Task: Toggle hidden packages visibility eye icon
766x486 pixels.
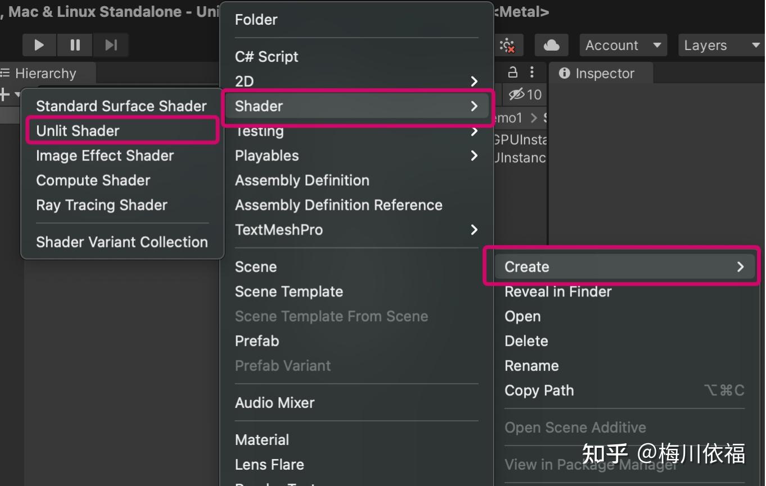Action: [525, 94]
